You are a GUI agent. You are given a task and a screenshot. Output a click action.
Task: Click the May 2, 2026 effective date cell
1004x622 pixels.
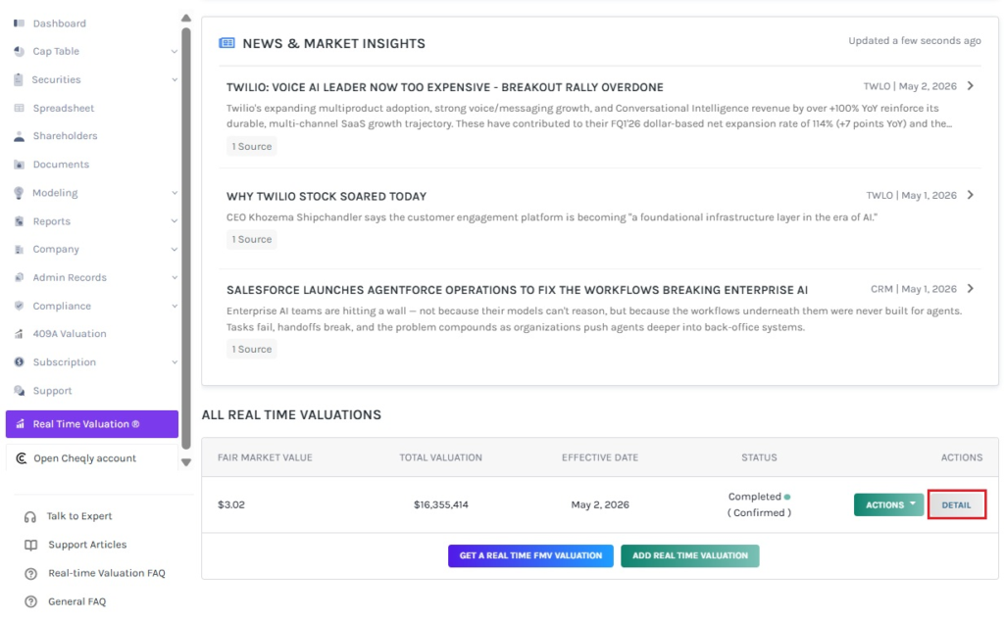tap(600, 504)
